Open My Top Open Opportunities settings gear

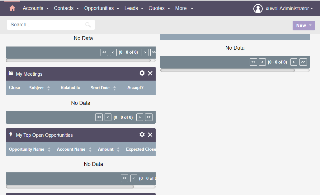(142, 135)
